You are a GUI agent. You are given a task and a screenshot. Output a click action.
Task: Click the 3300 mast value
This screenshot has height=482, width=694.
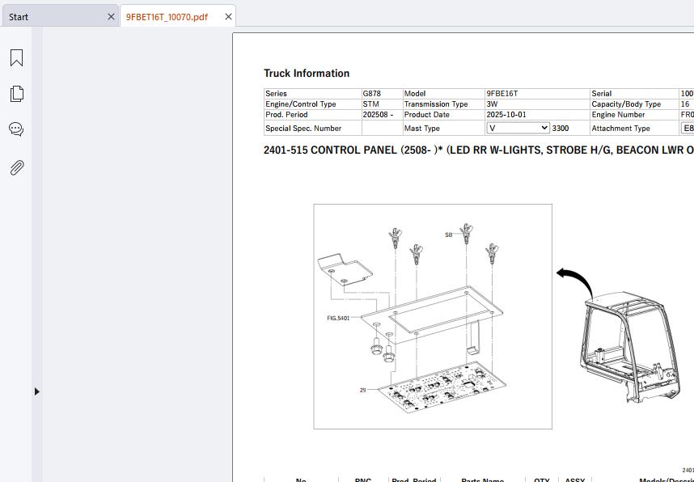[x=561, y=129]
